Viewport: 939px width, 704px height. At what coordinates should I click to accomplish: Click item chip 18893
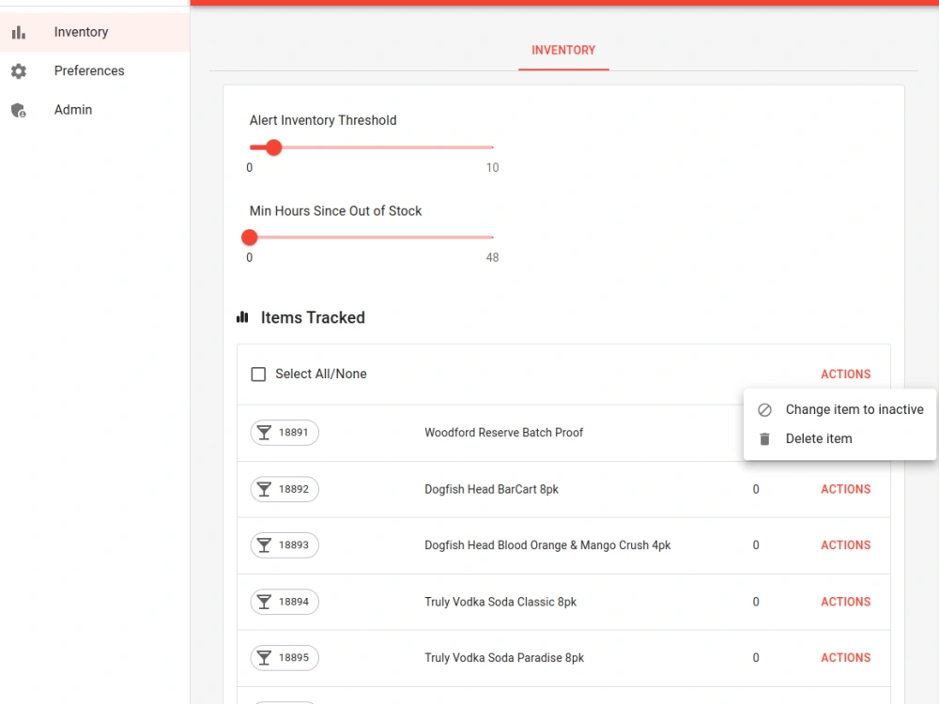pyautogui.click(x=285, y=544)
